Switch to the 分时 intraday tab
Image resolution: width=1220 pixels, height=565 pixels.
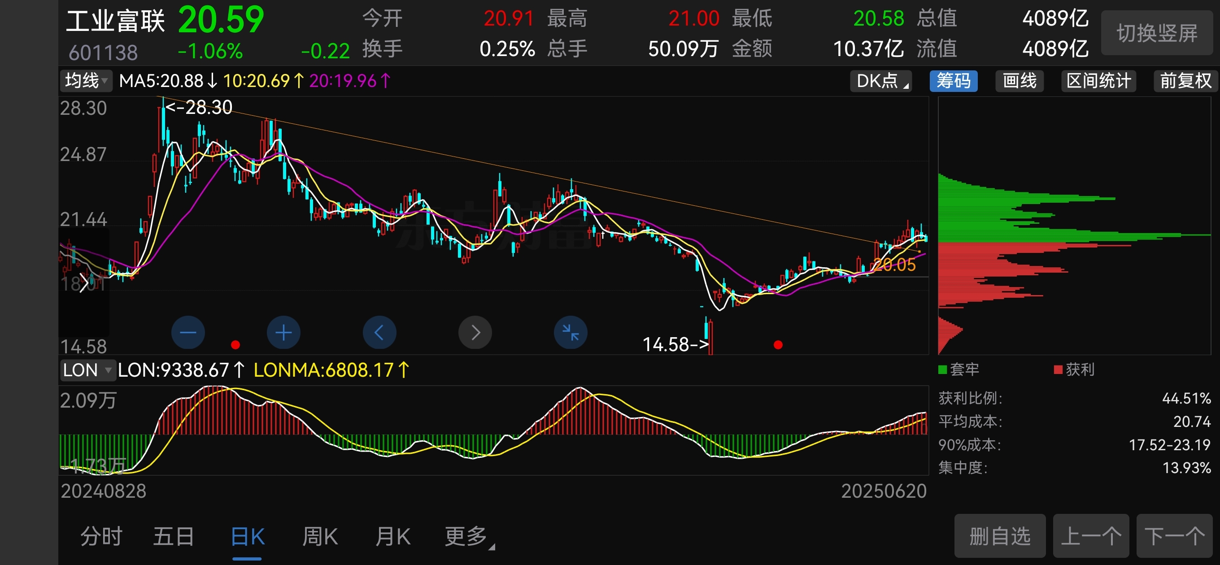pyautogui.click(x=101, y=537)
